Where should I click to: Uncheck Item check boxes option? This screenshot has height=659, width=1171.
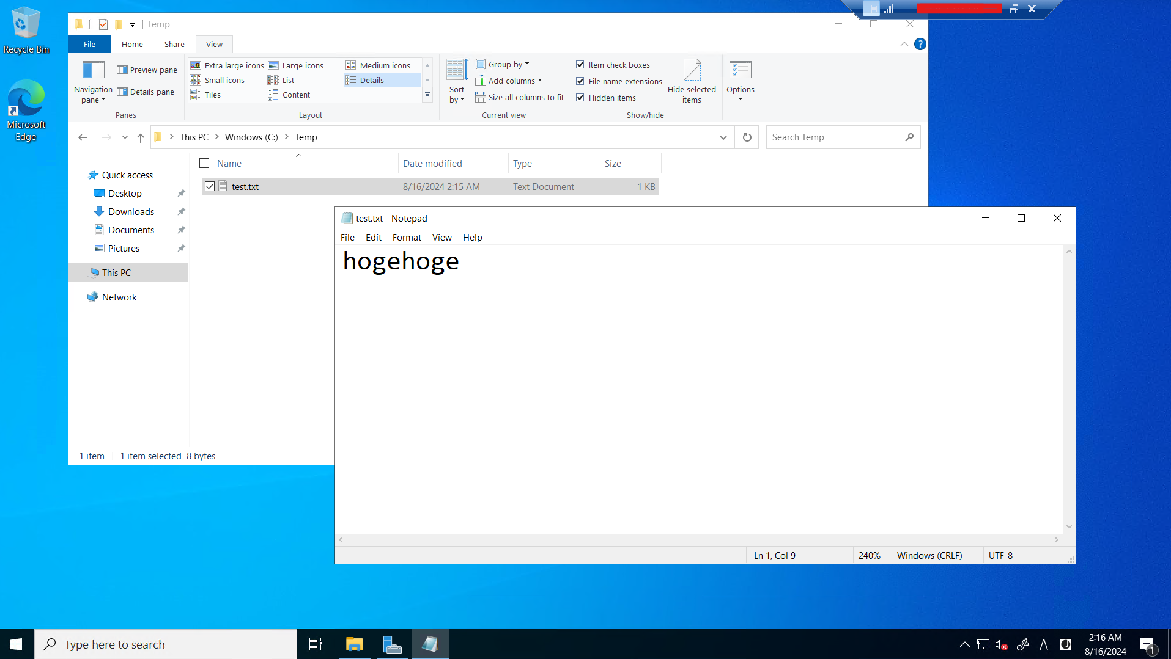(580, 65)
